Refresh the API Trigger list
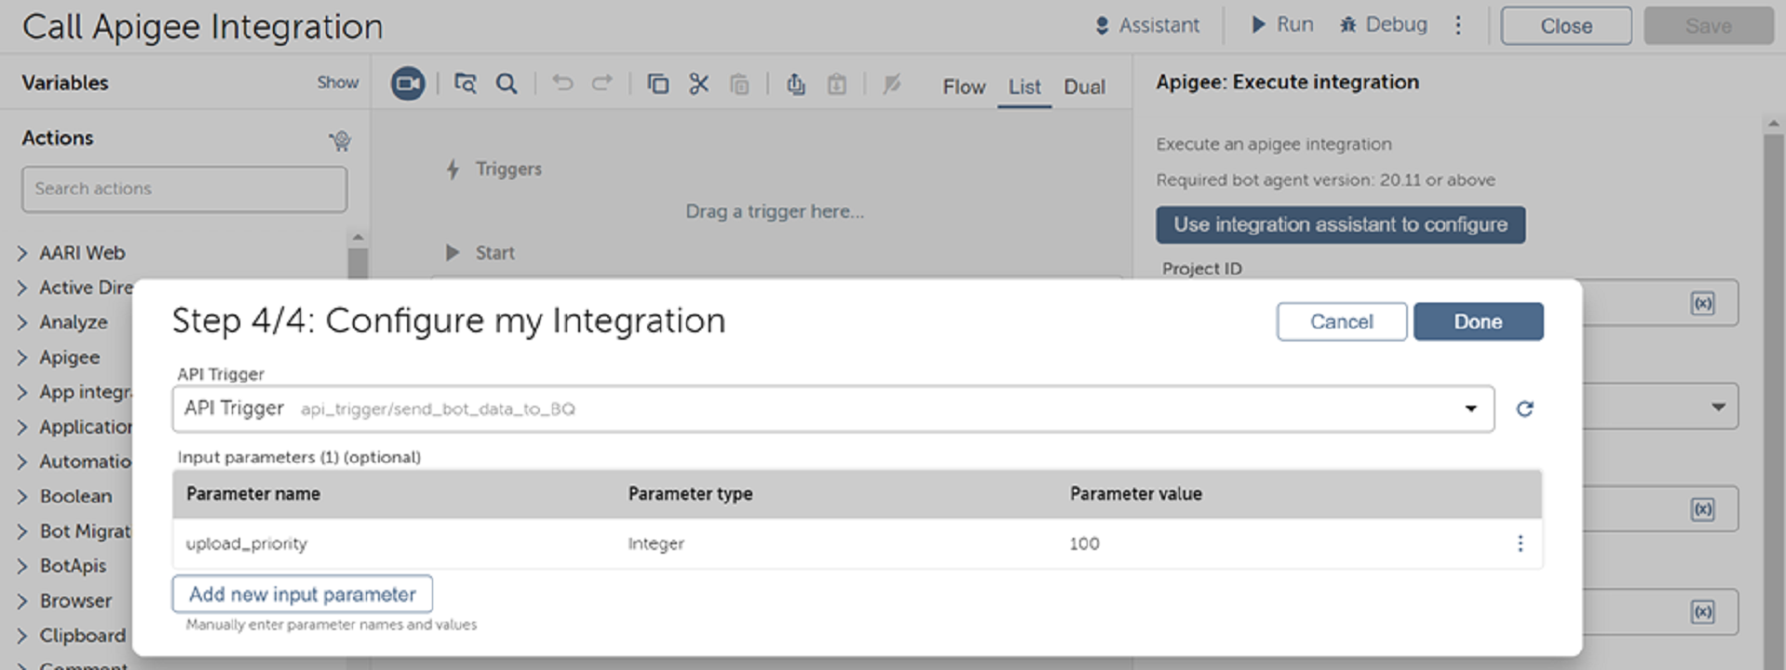Image resolution: width=1786 pixels, height=670 pixels. coord(1524,409)
